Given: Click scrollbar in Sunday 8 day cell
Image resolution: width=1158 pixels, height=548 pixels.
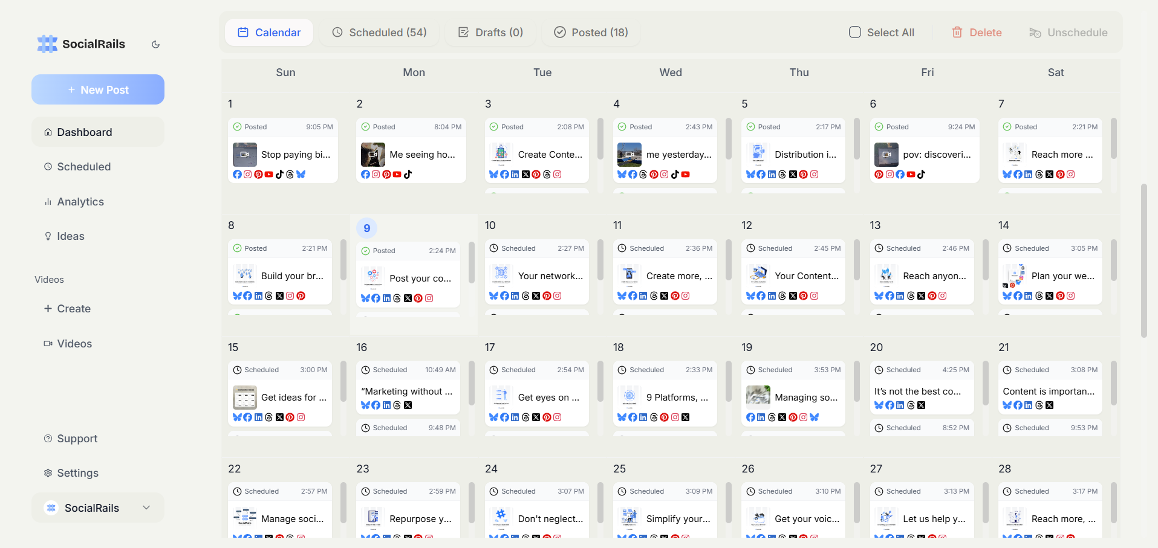Looking at the screenshot, I should 343,260.
